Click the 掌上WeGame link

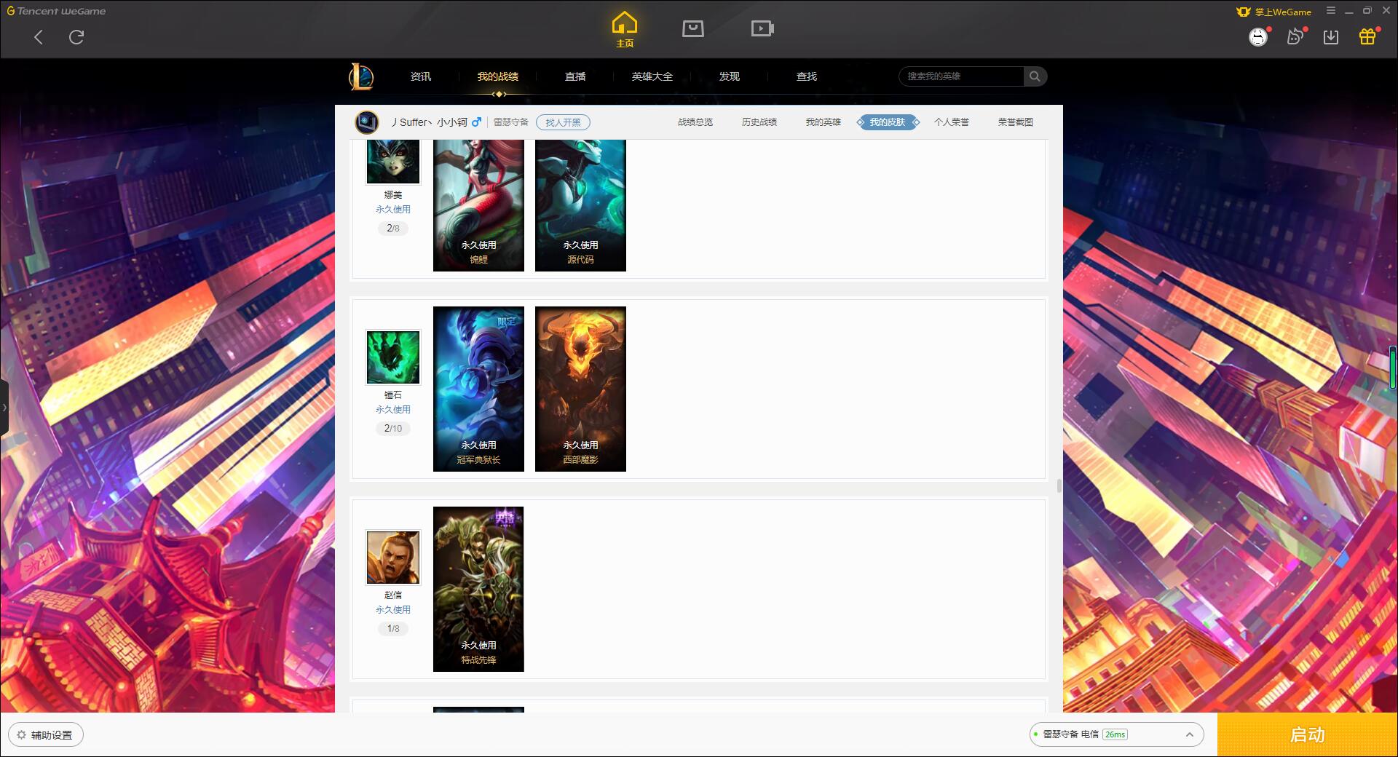[x=1274, y=12]
